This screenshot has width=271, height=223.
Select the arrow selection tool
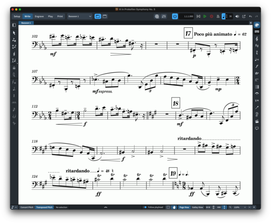(14, 33)
